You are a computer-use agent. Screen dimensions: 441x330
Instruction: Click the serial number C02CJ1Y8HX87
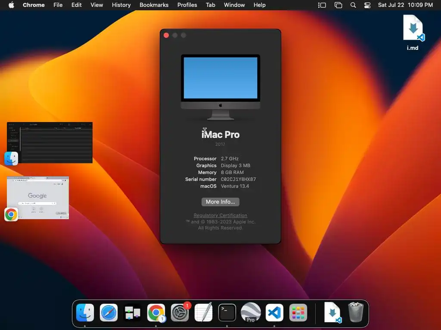[x=238, y=179]
